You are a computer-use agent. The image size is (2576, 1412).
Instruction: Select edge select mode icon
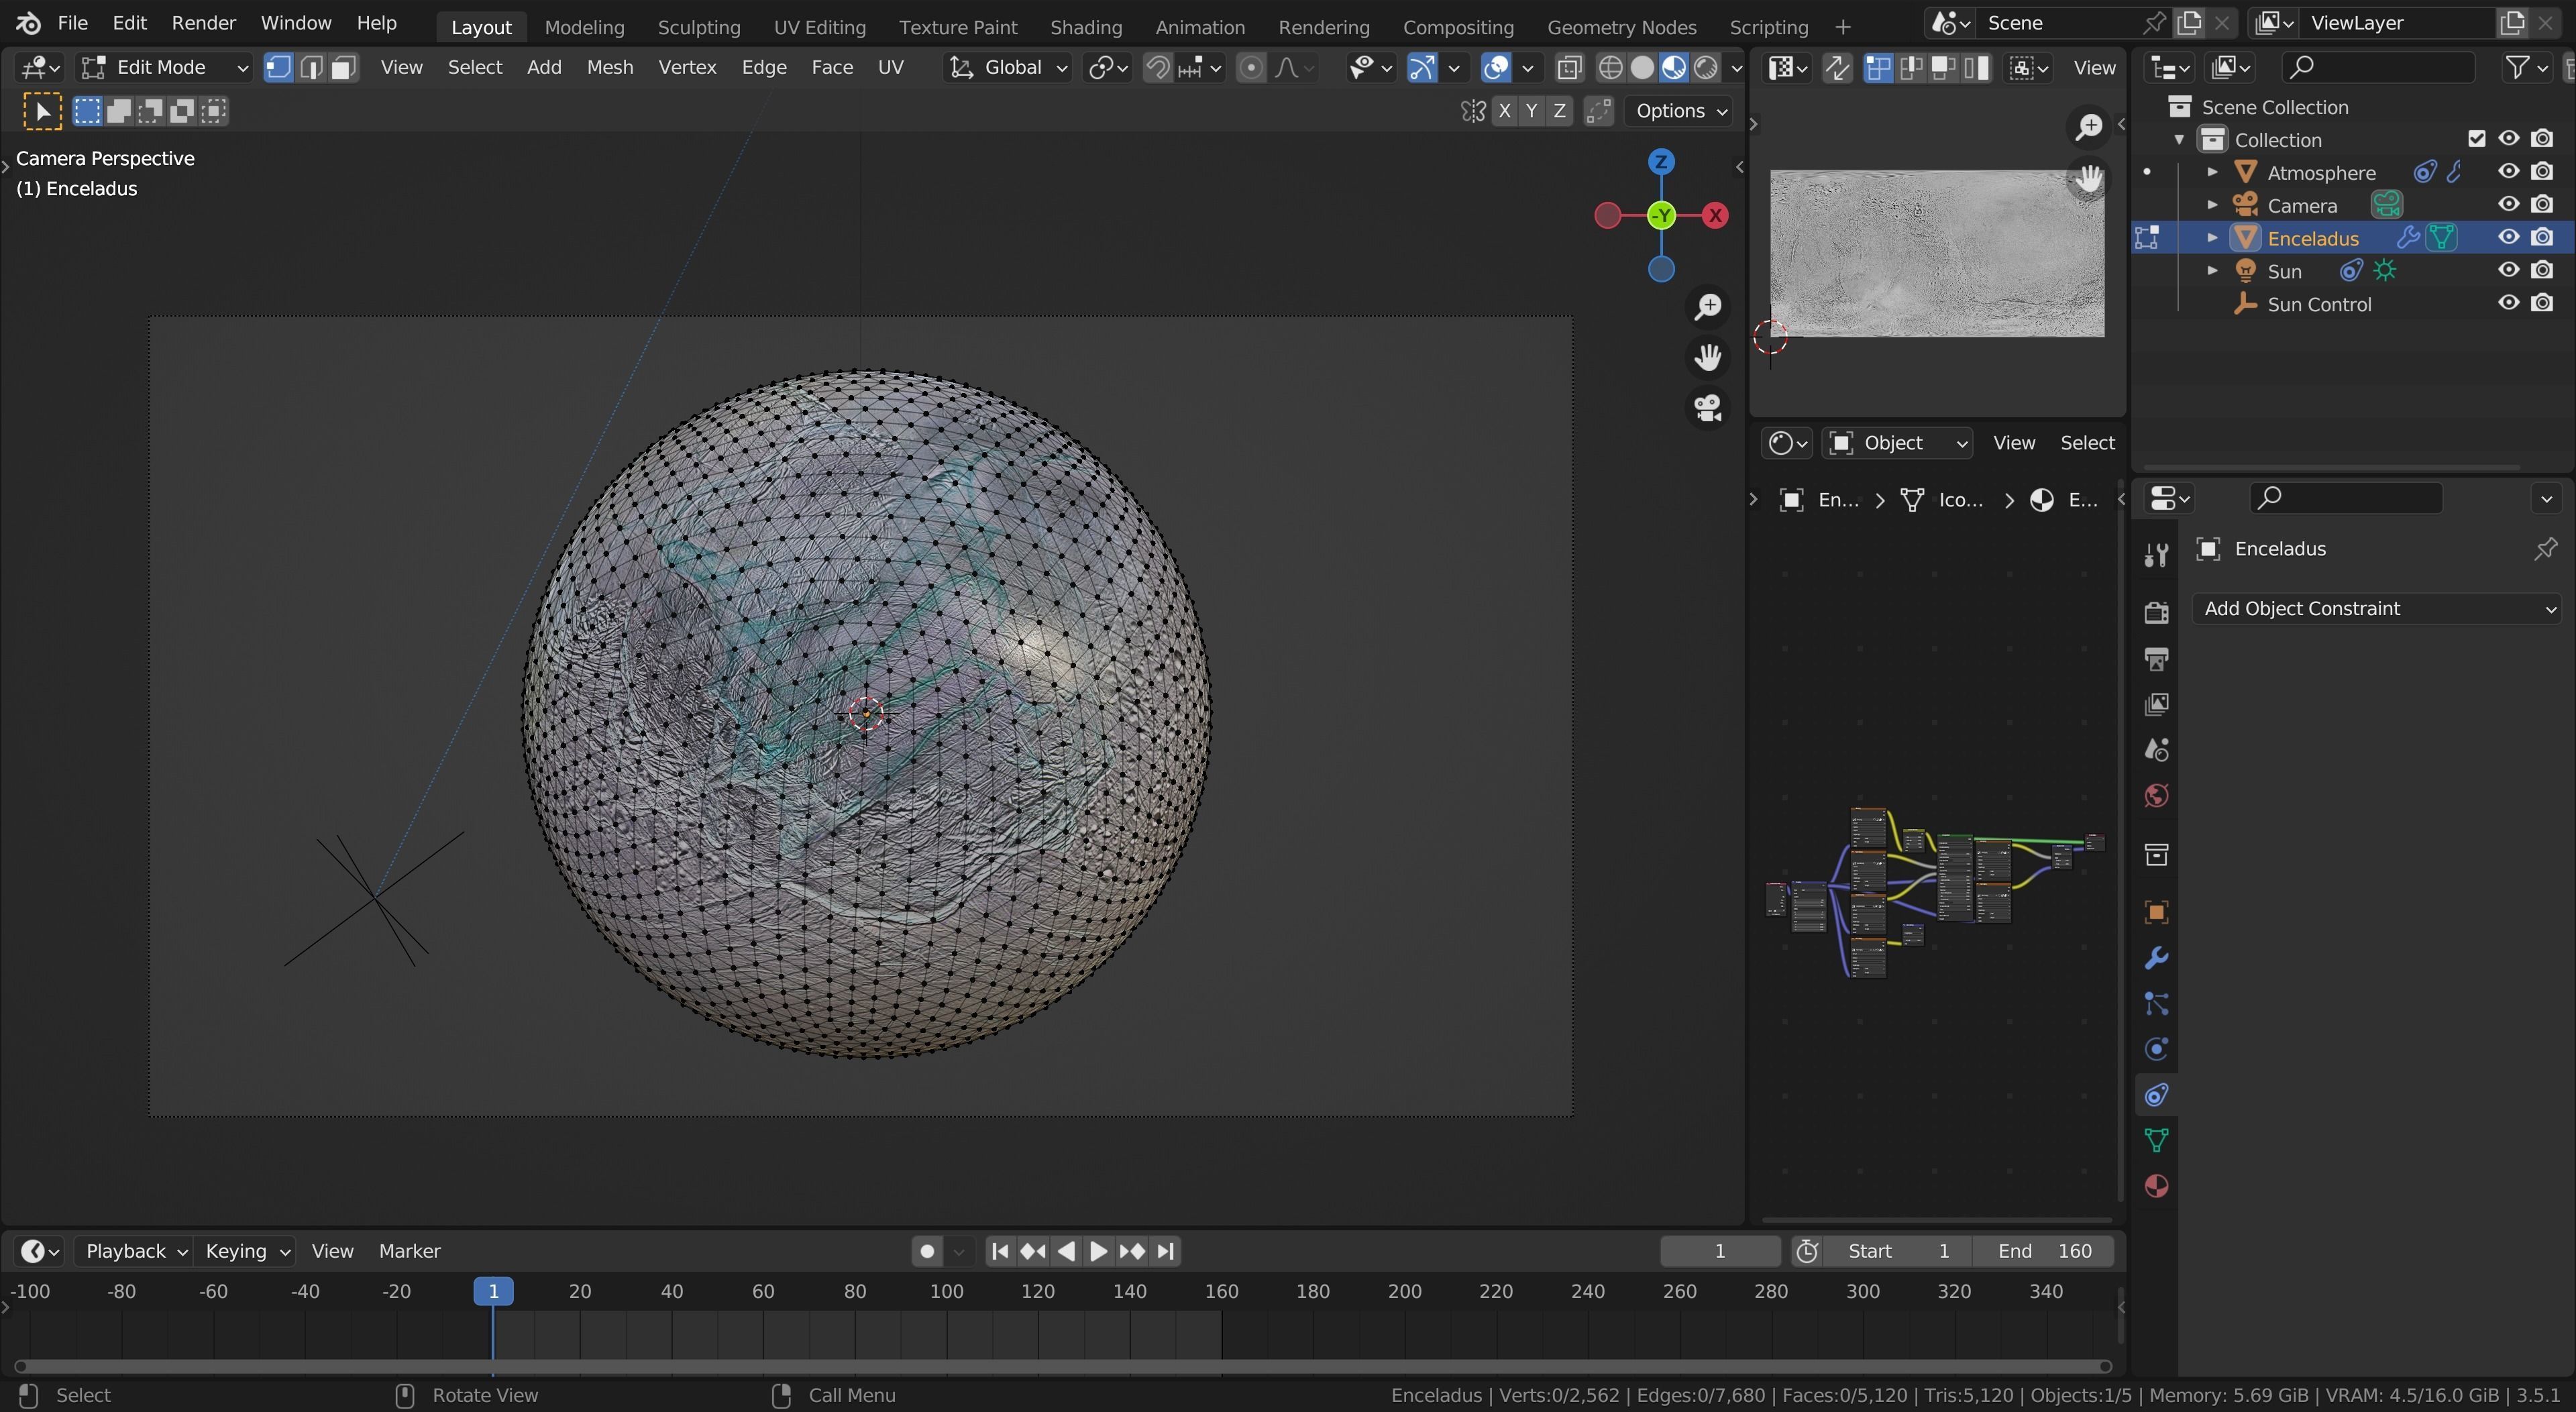click(x=311, y=67)
